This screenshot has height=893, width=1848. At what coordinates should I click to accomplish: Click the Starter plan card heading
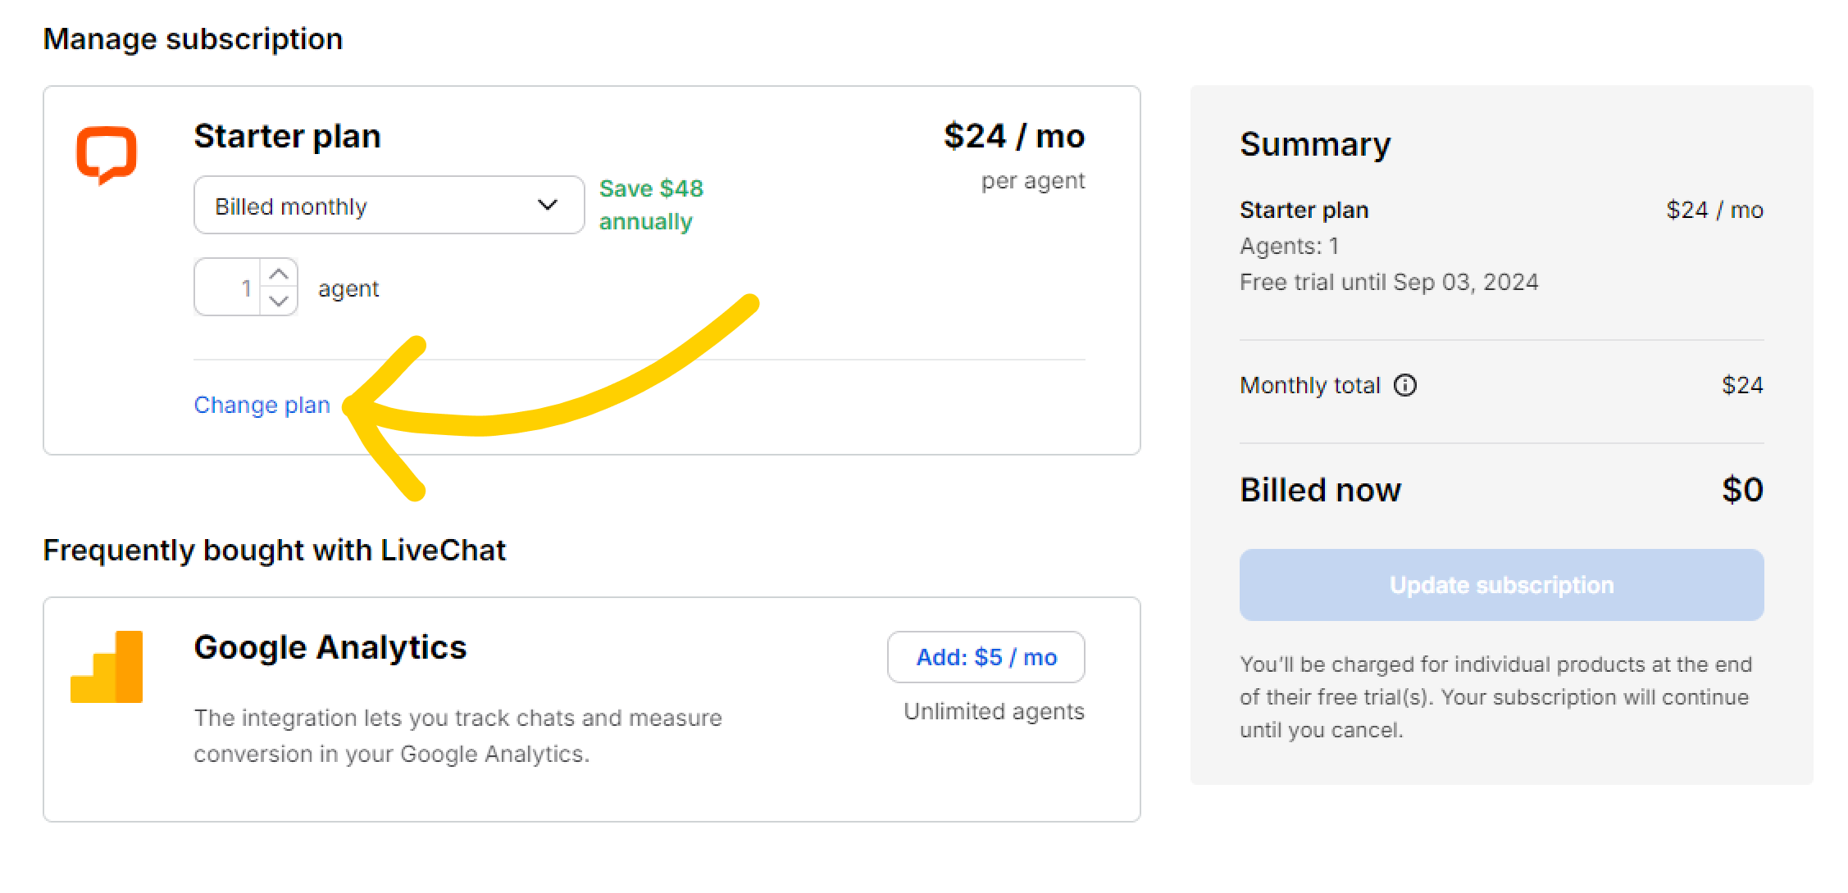[287, 136]
